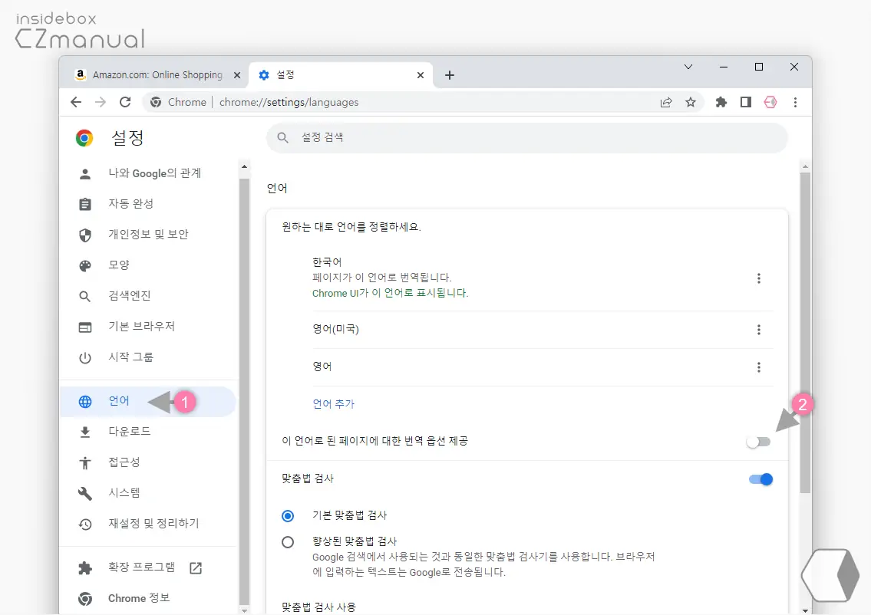
Task: Open the Extensions puzzle icon in toolbar
Action: [x=721, y=102]
